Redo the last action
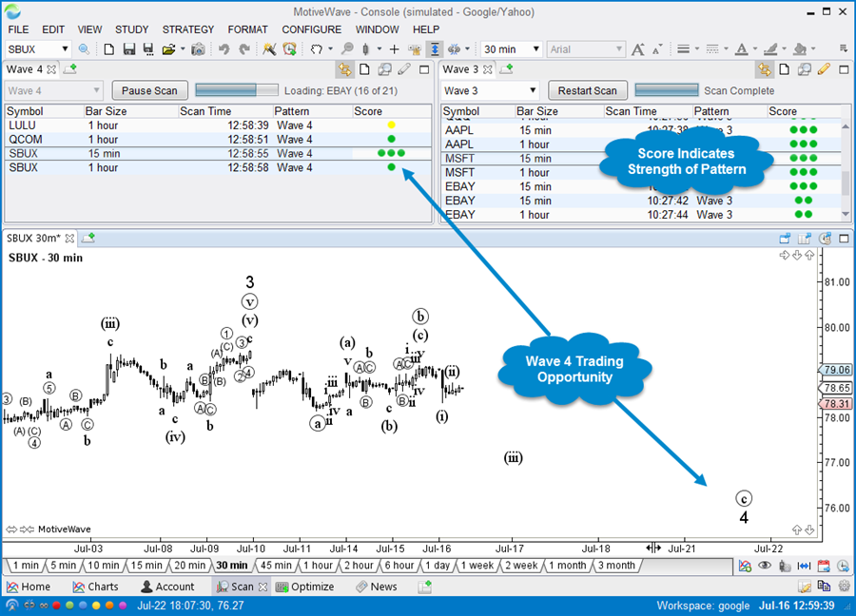The width and height of the screenshot is (856, 616). (x=244, y=49)
